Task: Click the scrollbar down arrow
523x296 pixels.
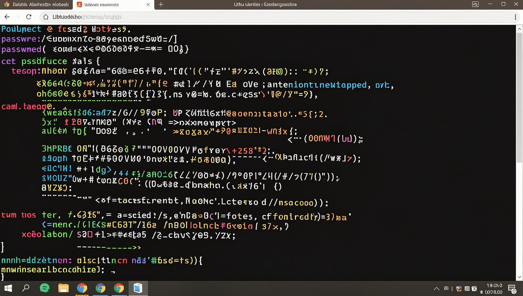Action: click(x=519, y=277)
